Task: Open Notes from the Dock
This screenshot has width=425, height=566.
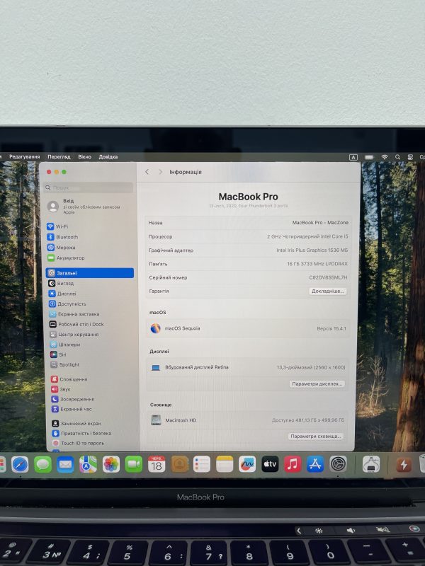Action: pos(225,464)
